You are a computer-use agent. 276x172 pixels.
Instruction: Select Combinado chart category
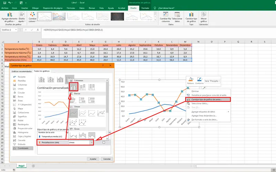23,148
